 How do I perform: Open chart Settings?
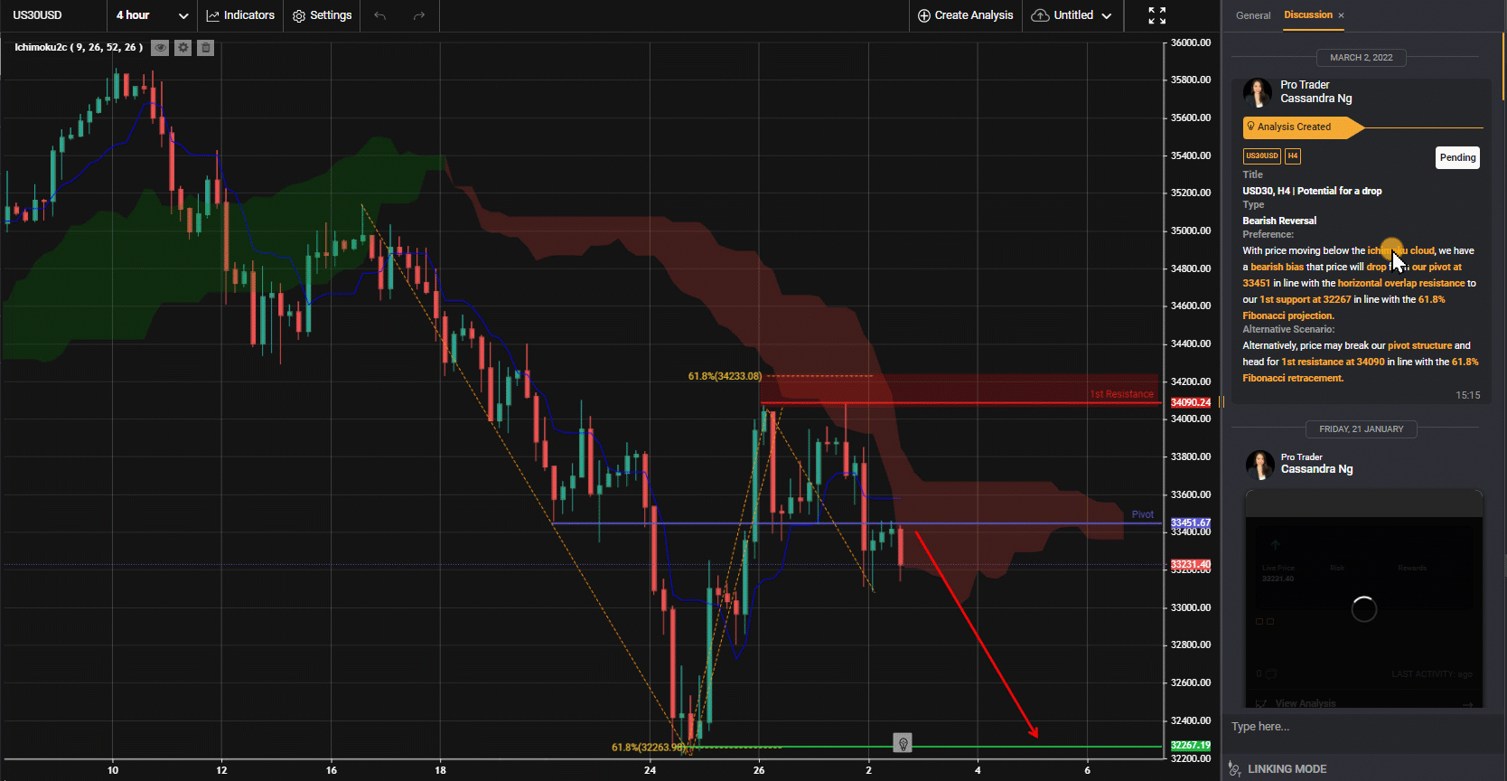click(x=322, y=15)
